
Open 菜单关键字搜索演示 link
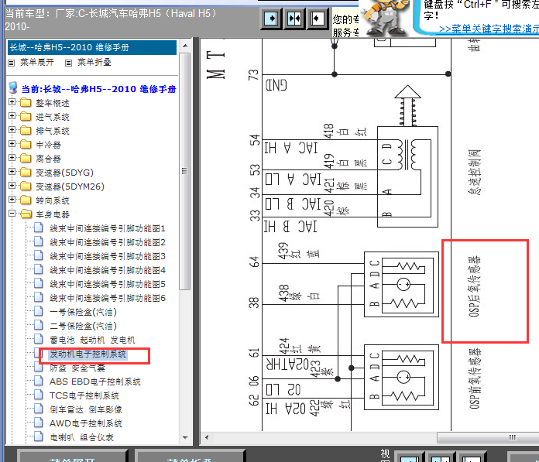click(489, 29)
